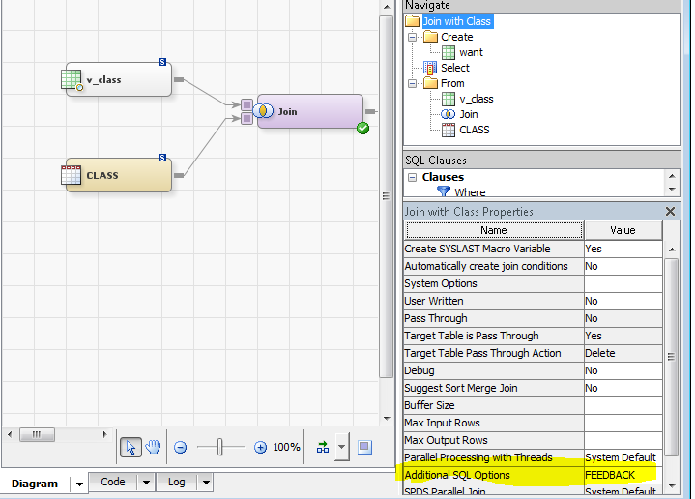Open the dropdown beside the Code tab
The height and width of the screenshot is (499, 695).
coord(146,482)
